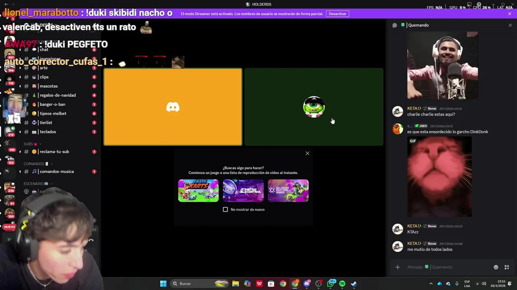Launch the Smash Karts activity
Screen dimensions: 517x290
point(198,191)
